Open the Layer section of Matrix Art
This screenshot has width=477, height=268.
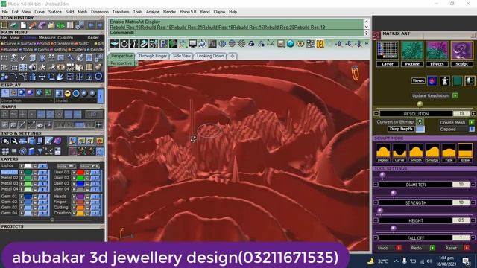pyautogui.click(x=388, y=54)
